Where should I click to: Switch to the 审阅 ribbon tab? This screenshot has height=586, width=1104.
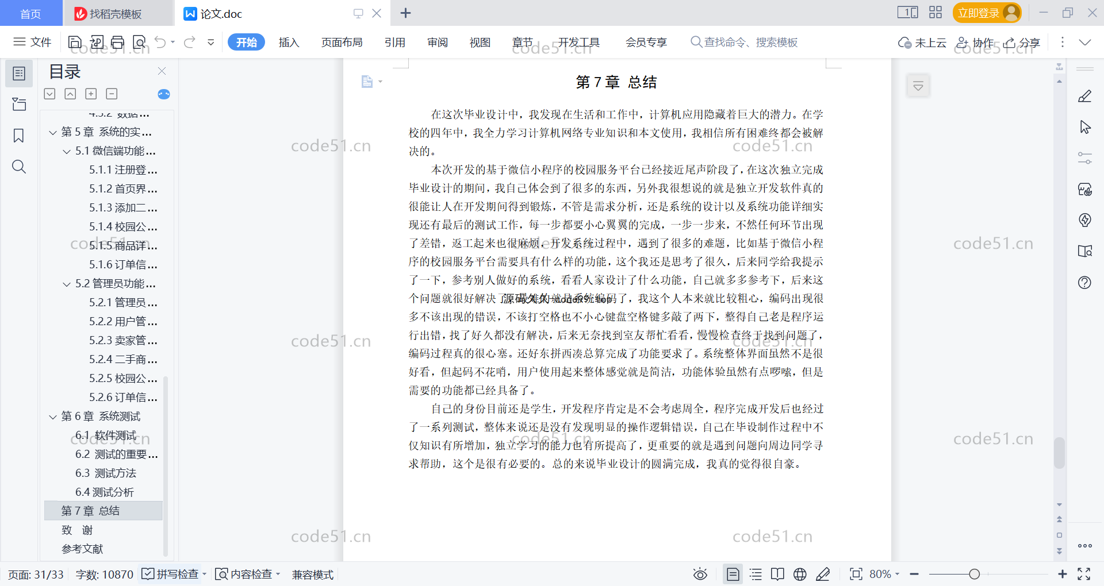pyautogui.click(x=438, y=43)
